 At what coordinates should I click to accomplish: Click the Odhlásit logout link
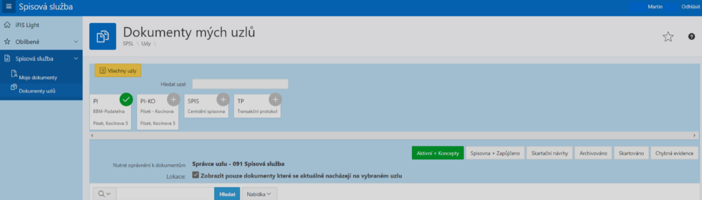coord(691,7)
